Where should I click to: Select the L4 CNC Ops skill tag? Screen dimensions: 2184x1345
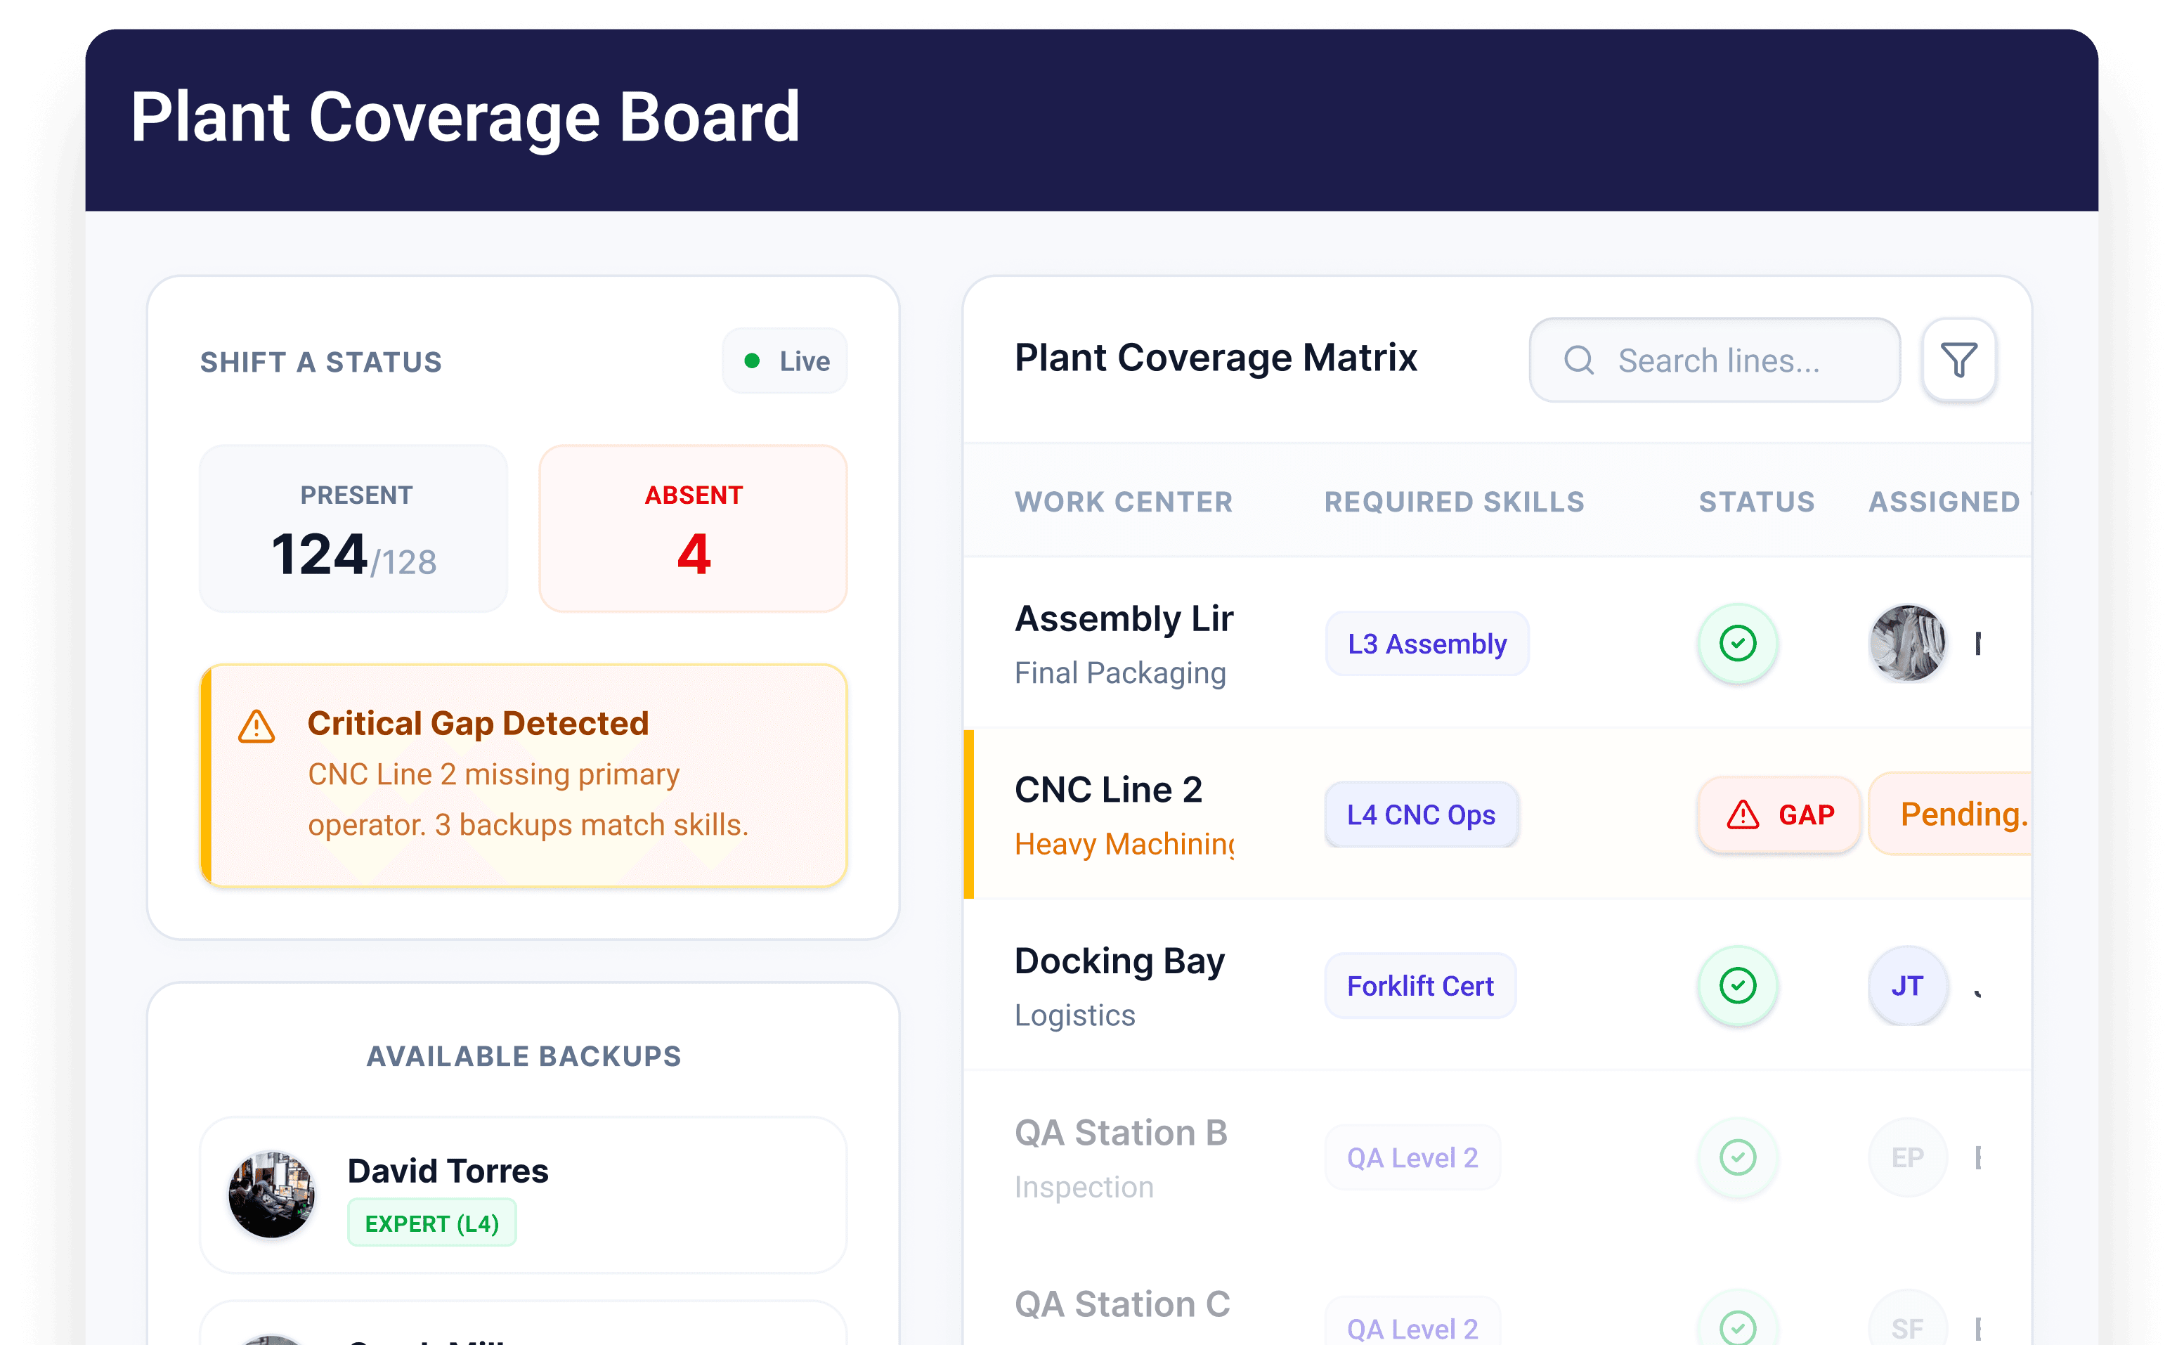click(1421, 815)
